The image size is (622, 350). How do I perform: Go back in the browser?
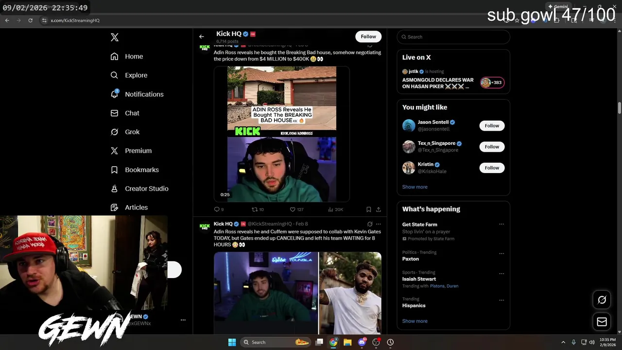coord(7,20)
